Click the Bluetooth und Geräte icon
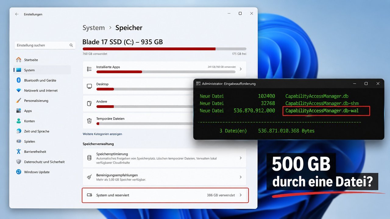Viewport: 390px width, 219px height. (x=19, y=80)
